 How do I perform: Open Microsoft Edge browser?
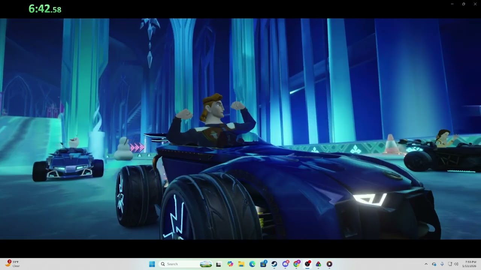click(x=252, y=264)
